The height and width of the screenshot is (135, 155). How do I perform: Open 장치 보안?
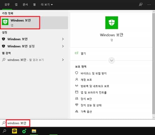pyautogui.click(x=86, y=99)
